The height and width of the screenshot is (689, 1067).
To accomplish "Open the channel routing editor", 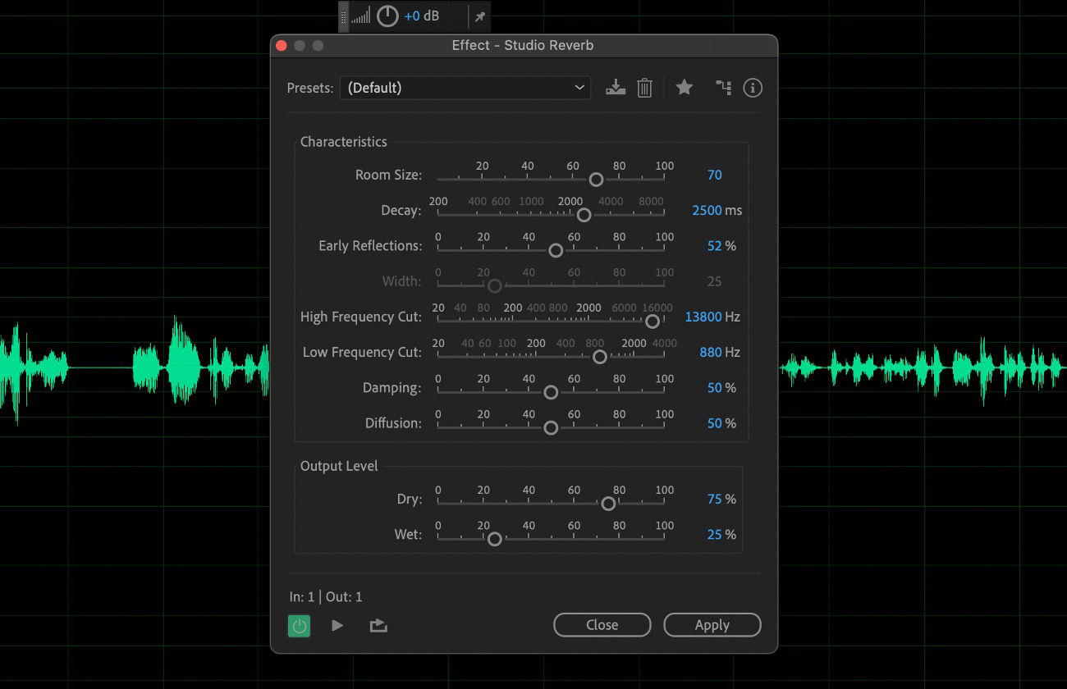I will click(723, 88).
